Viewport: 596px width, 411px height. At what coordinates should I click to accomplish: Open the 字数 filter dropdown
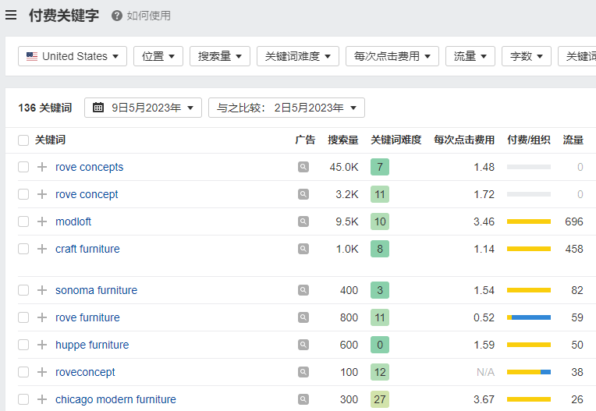pyautogui.click(x=527, y=56)
